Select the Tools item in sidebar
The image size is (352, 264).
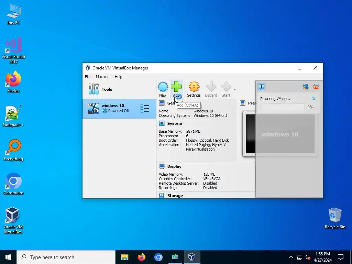tap(119, 89)
